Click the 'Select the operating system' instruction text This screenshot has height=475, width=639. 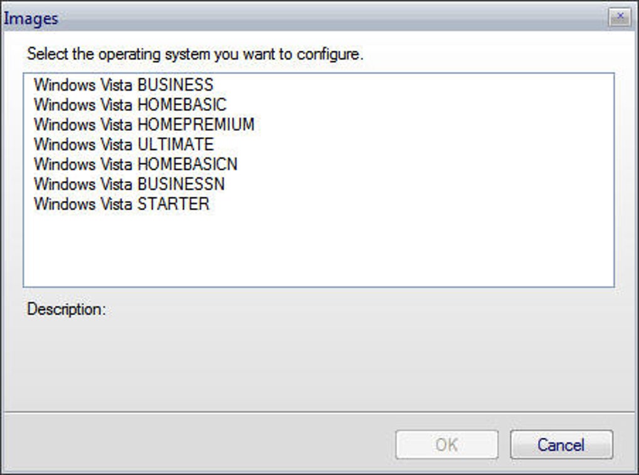pos(195,54)
